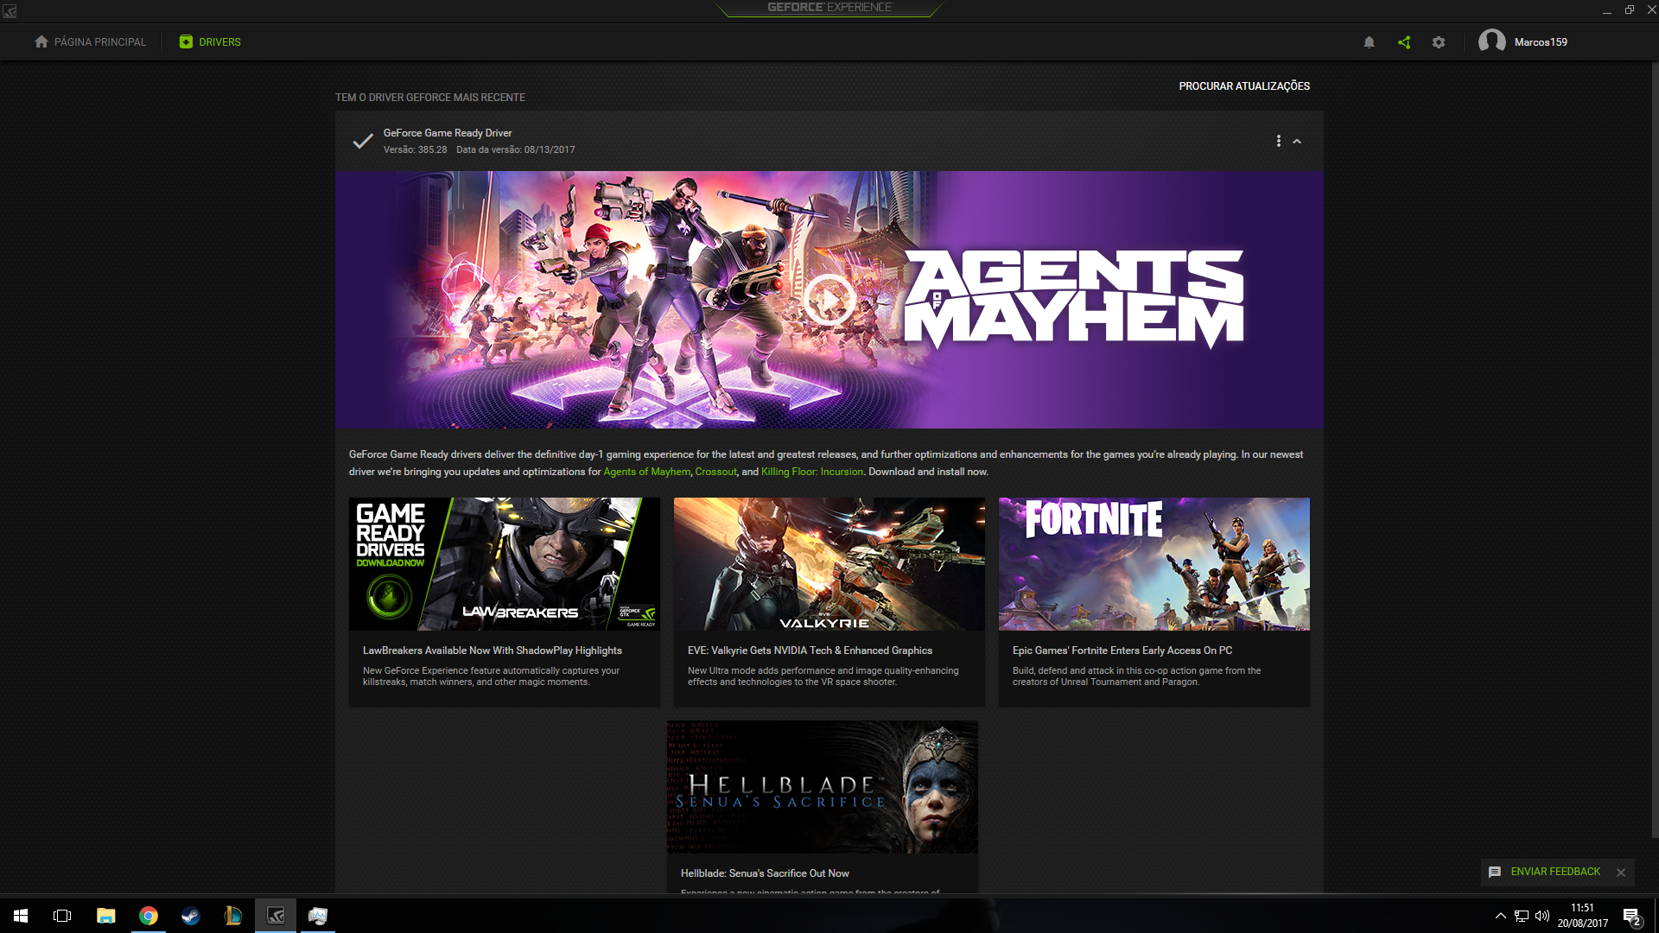
Task: Open the last pinned taskbar app
Action: tap(318, 916)
